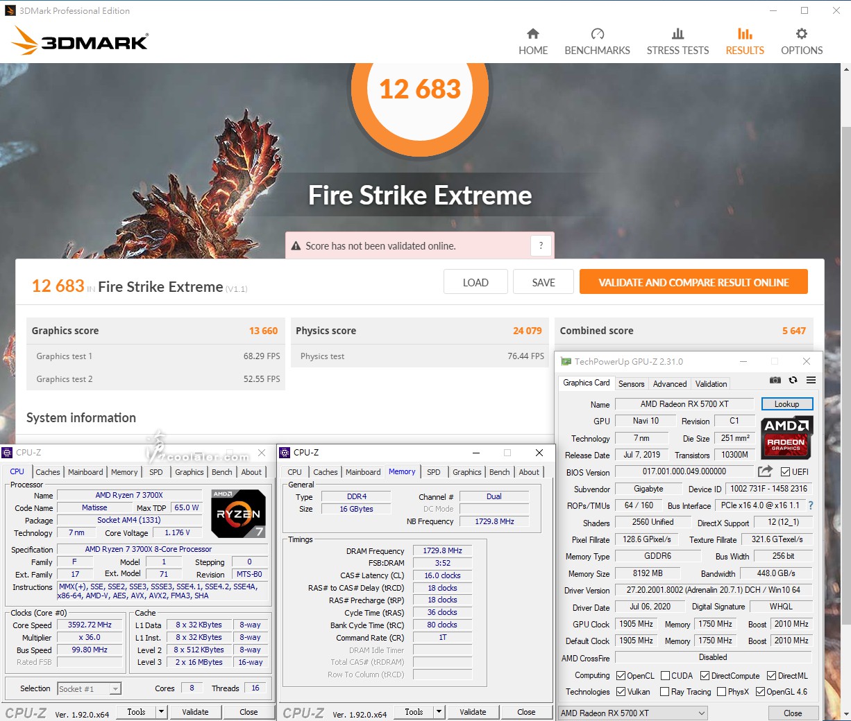Image resolution: width=851 pixels, height=721 pixels.
Task: Open Advanced tab in GPU-Z
Action: coord(670,383)
